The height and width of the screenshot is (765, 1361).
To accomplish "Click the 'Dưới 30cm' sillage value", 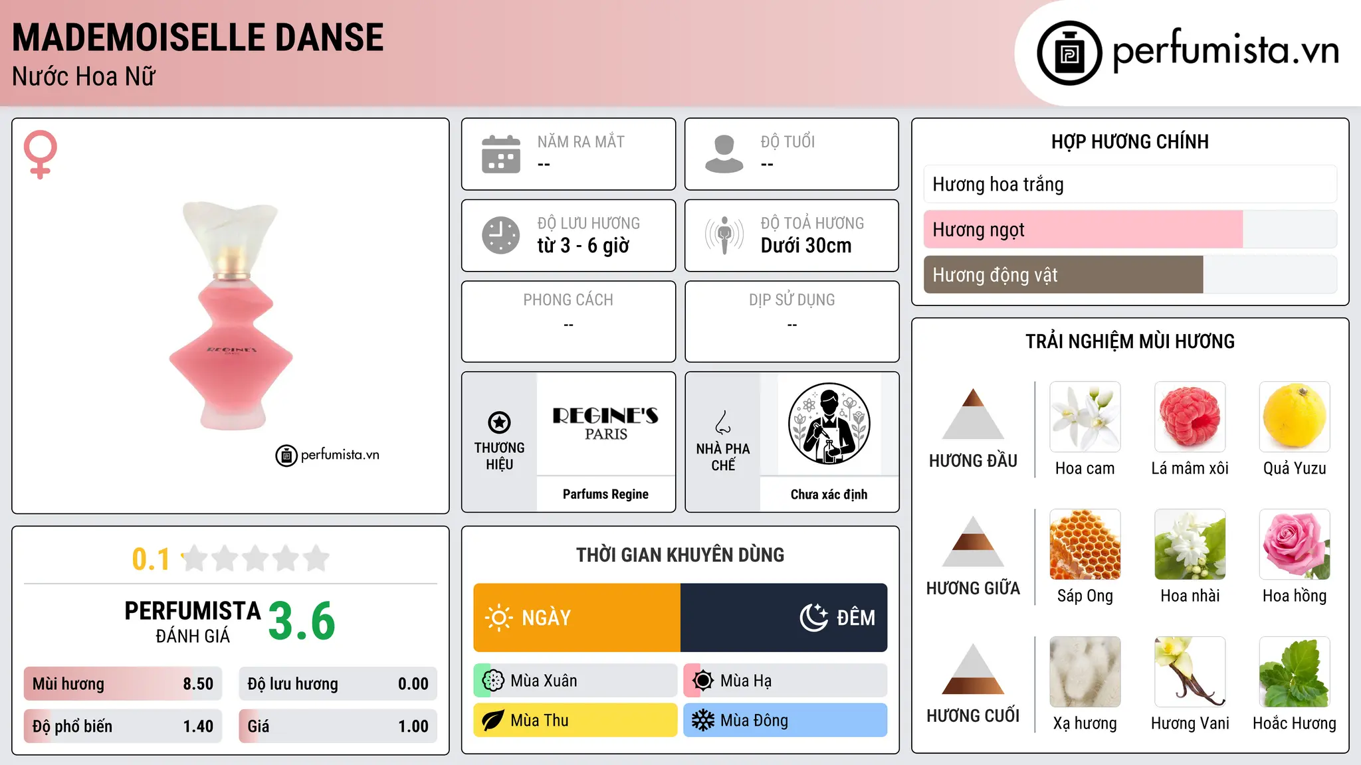I will pos(806,246).
